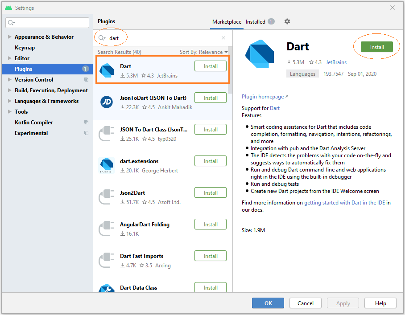The width and height of the screenshot is (405, 315).
Task: Click the Kotlin Compiler project-level copy icon
Action: point(86,122)
